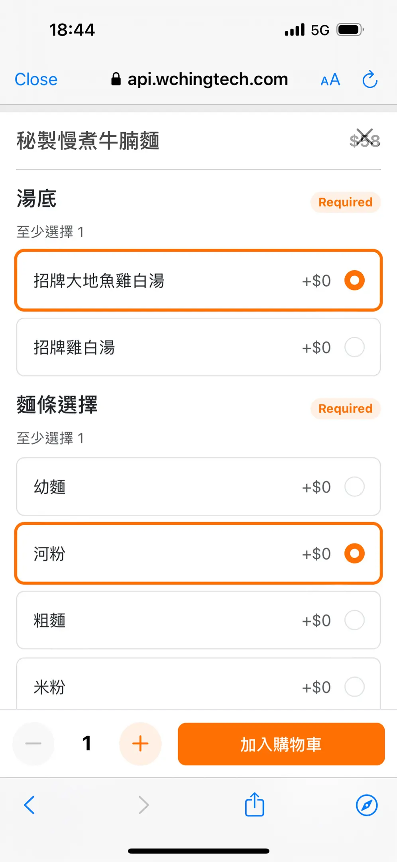Tap the home indicator bar
This screenshot has width=397, height=862.
pos(198,851)
